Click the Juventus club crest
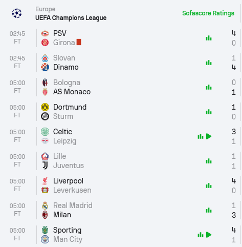This screenshot has width=242, height=247. (45, 166)
